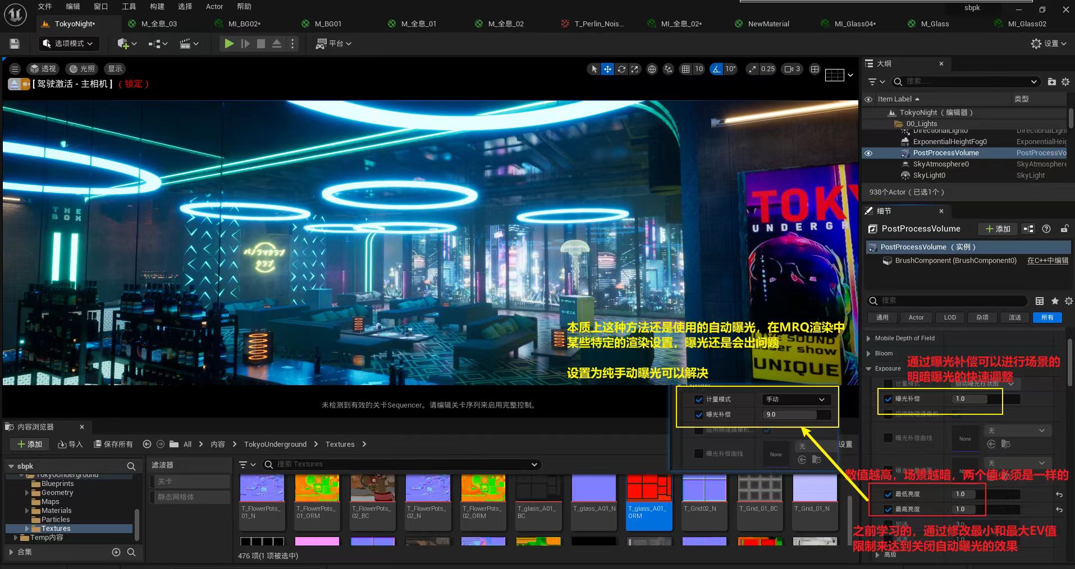Select the 所有 property filter button
Viewport: 1075px width, 569px height.
(x=1047, y=317)
